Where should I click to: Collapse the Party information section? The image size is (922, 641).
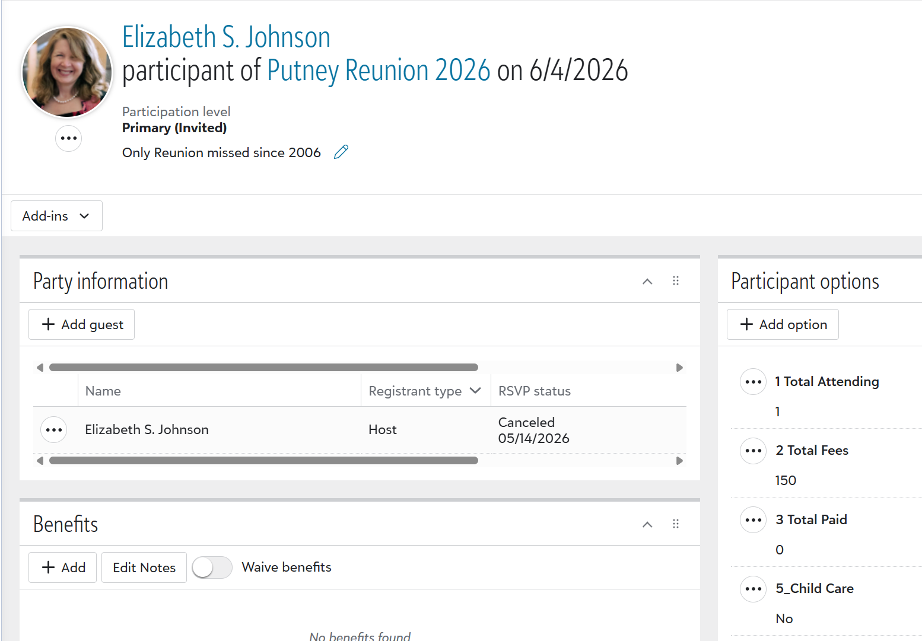647,281
